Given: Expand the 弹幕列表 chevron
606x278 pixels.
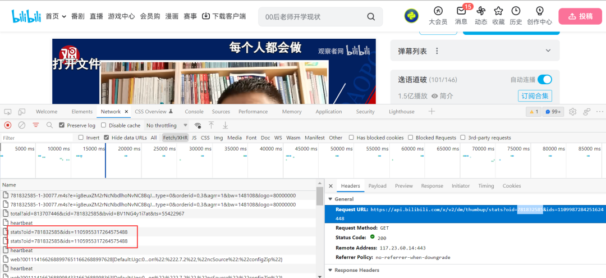Looking at the screenshot, I should pyautogui.click(x=548, y=51).
